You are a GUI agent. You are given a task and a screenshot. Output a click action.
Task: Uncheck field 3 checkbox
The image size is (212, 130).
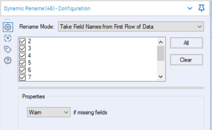click(x=23, y=49)
